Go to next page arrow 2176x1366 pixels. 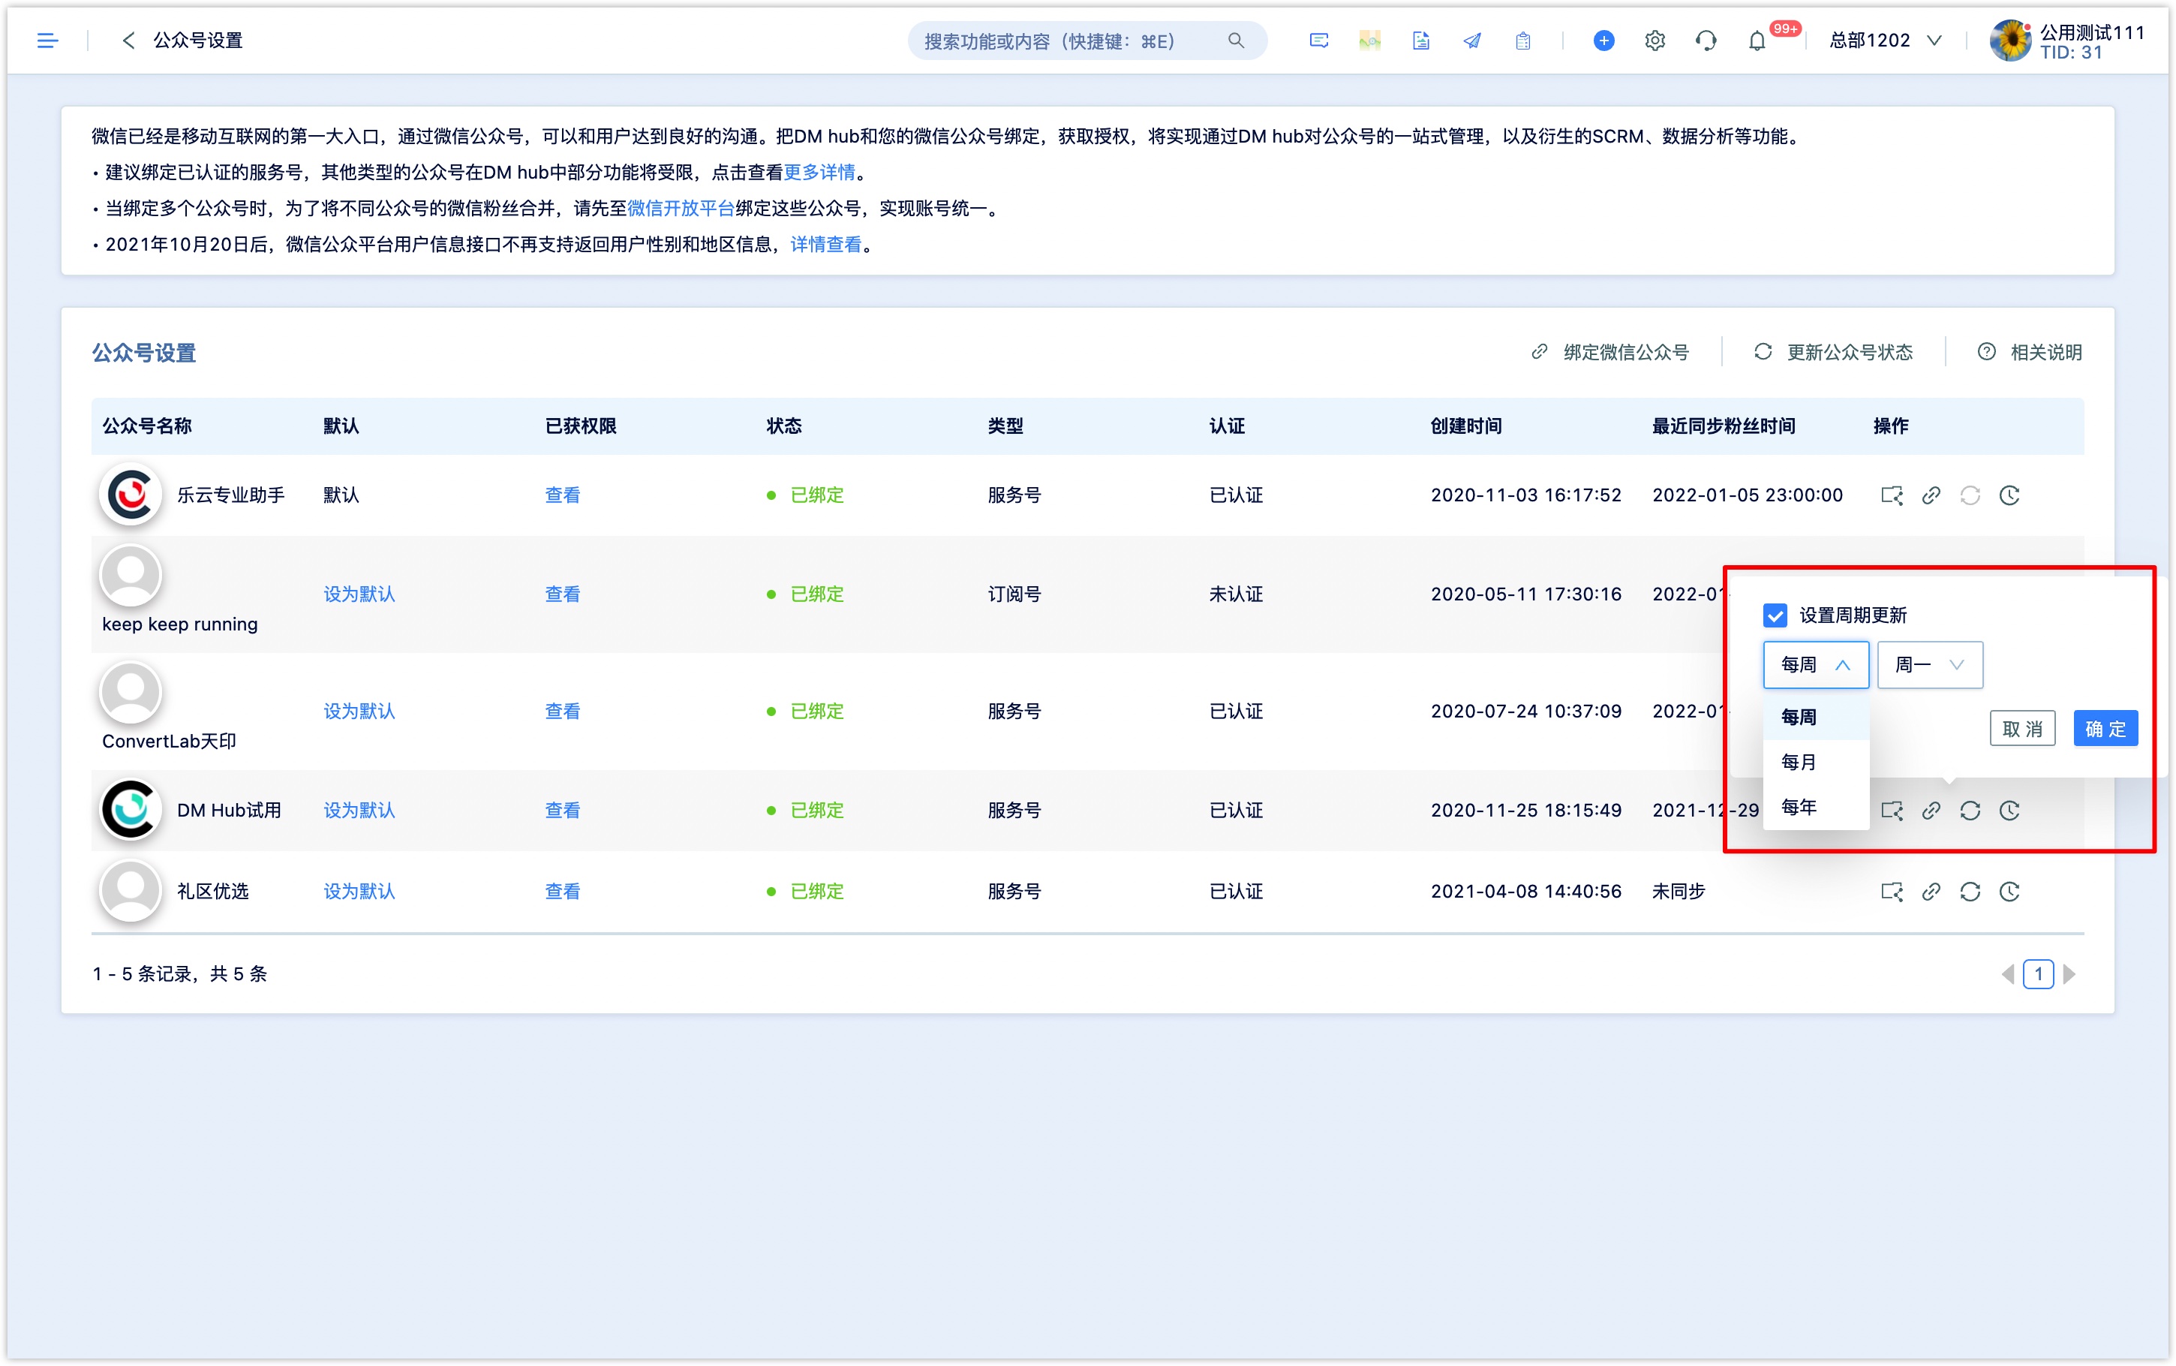2069,974
